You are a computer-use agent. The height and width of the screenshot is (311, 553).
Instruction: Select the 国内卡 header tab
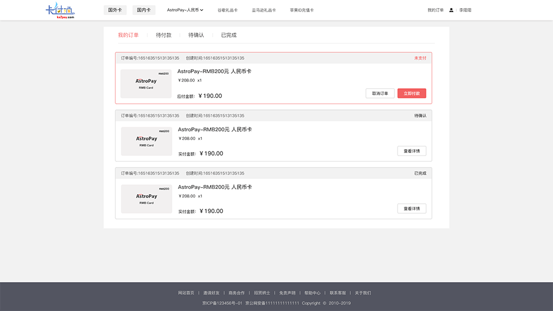click(x=144, y=10)
